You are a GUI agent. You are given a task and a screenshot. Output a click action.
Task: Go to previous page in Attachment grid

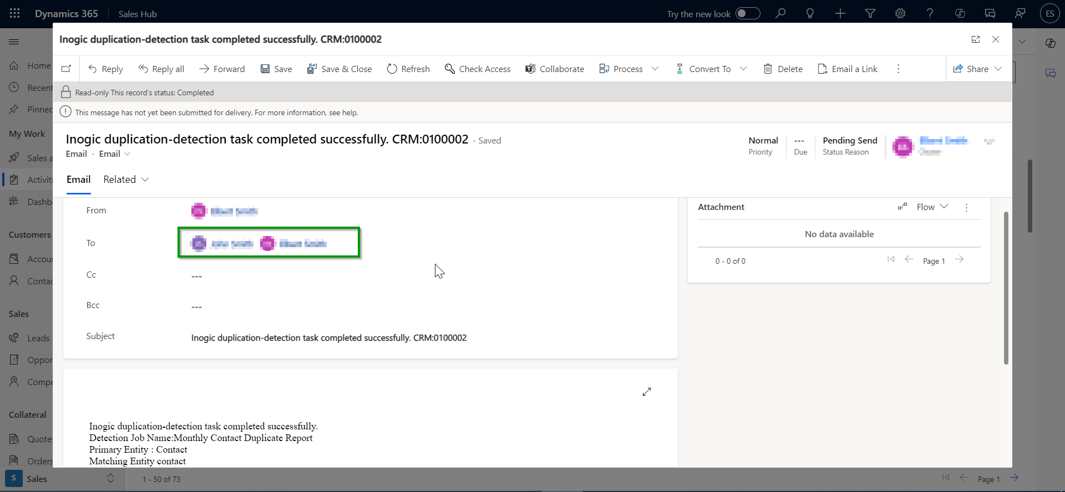click(x=909, y=259)
